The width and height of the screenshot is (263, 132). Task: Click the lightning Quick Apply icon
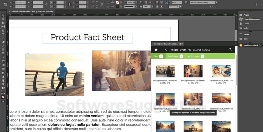click(257, 4)
